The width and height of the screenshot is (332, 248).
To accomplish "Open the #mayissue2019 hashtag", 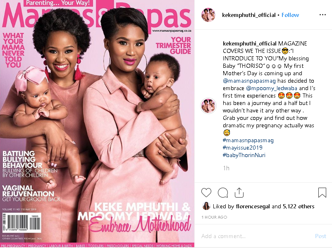I will tap(243, 148).
